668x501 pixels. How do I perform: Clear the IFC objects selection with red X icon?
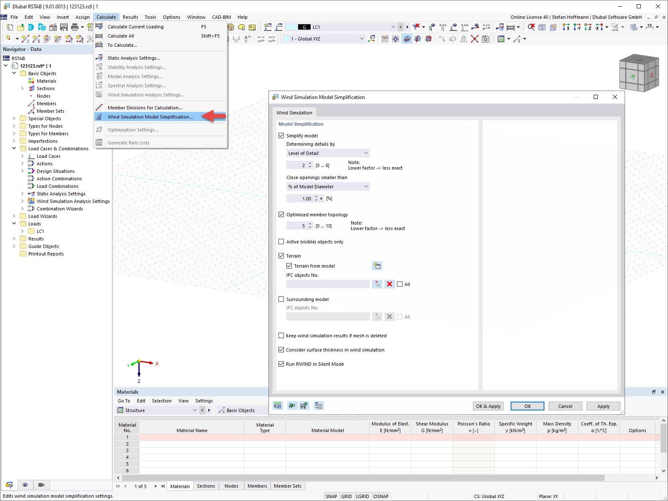point(389,284)
